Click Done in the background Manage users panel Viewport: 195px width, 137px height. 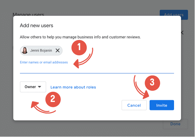(175, 124)
